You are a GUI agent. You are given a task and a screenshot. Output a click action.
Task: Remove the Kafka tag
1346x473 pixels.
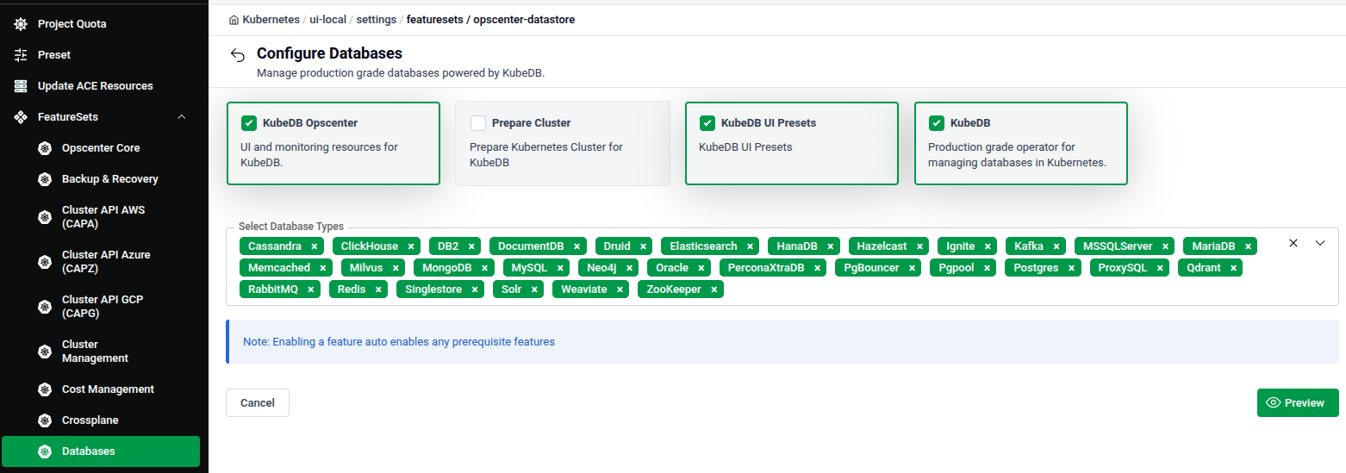click(x=1056, y=246)
